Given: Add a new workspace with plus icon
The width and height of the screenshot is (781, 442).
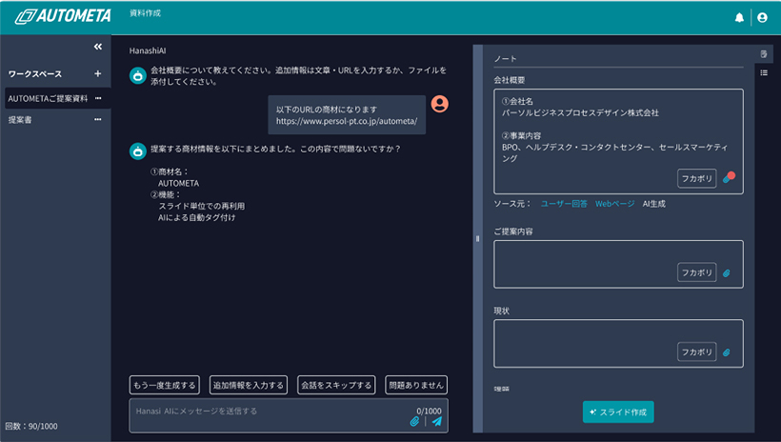Looking at the screenshot, I should coord(97,73).
